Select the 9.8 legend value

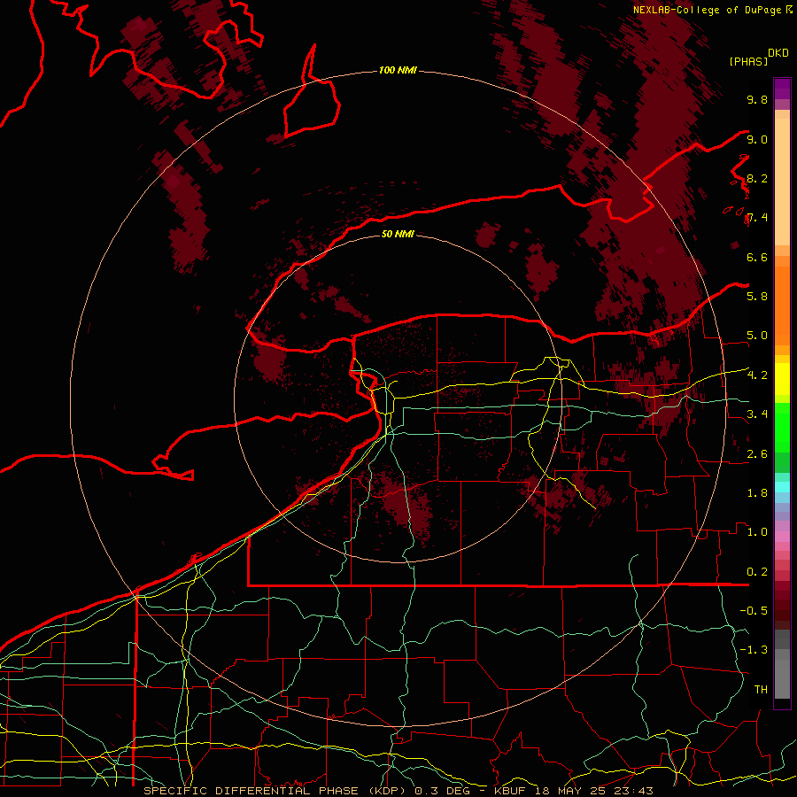coord(757,99)
